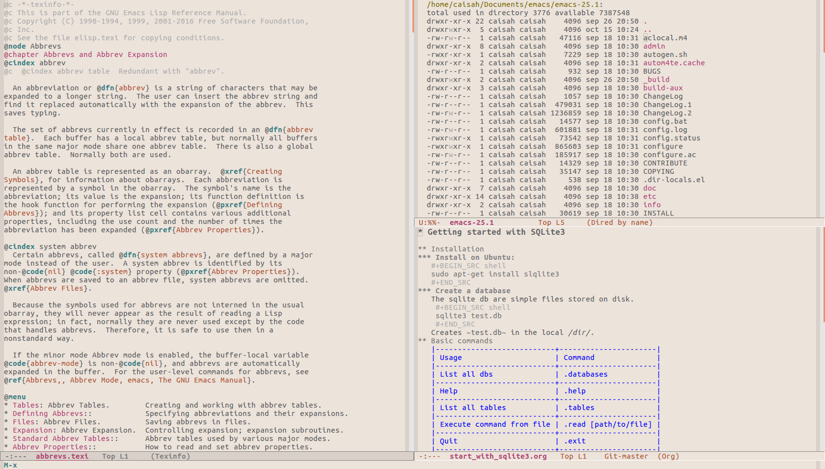Open the autom4te.cache directory entry

pos(674,63)
